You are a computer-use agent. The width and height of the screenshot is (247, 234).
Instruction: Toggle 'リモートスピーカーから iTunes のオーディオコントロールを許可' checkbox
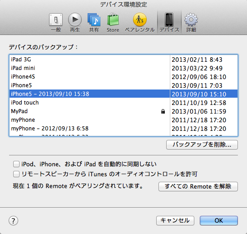tap(16, 174)
